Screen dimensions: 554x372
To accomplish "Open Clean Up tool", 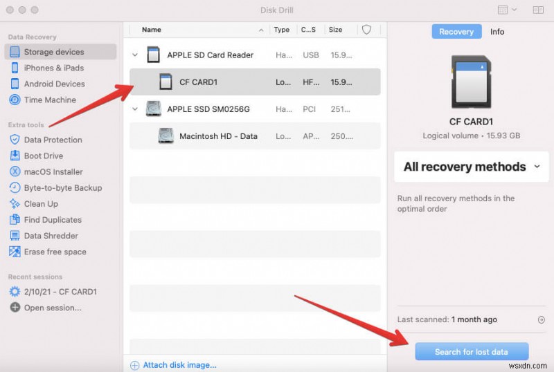I will point(41,204).
